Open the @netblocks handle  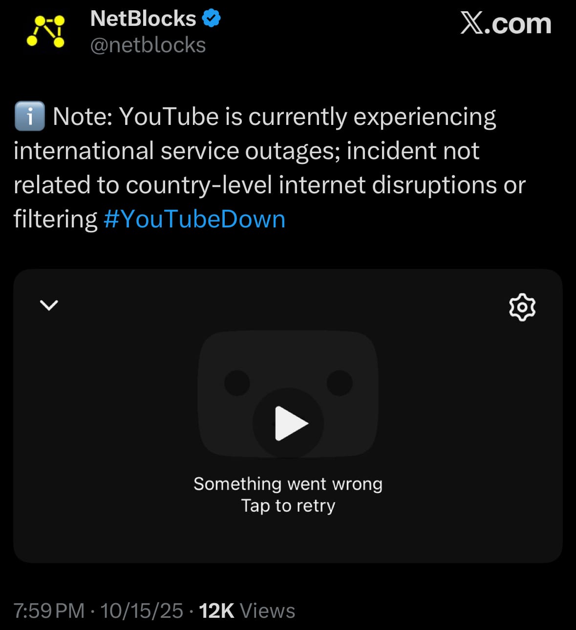click(x=148, y=45)
